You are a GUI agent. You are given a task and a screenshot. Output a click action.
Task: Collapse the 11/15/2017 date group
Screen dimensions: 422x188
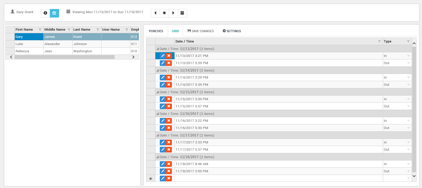click(x=157, y=92)
